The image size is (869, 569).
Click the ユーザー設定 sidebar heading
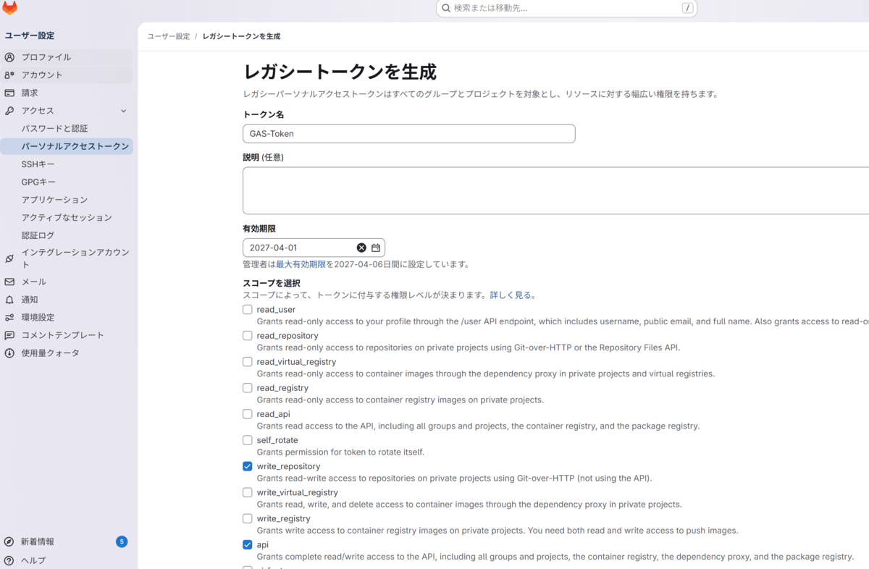click(x=30, y=35)
